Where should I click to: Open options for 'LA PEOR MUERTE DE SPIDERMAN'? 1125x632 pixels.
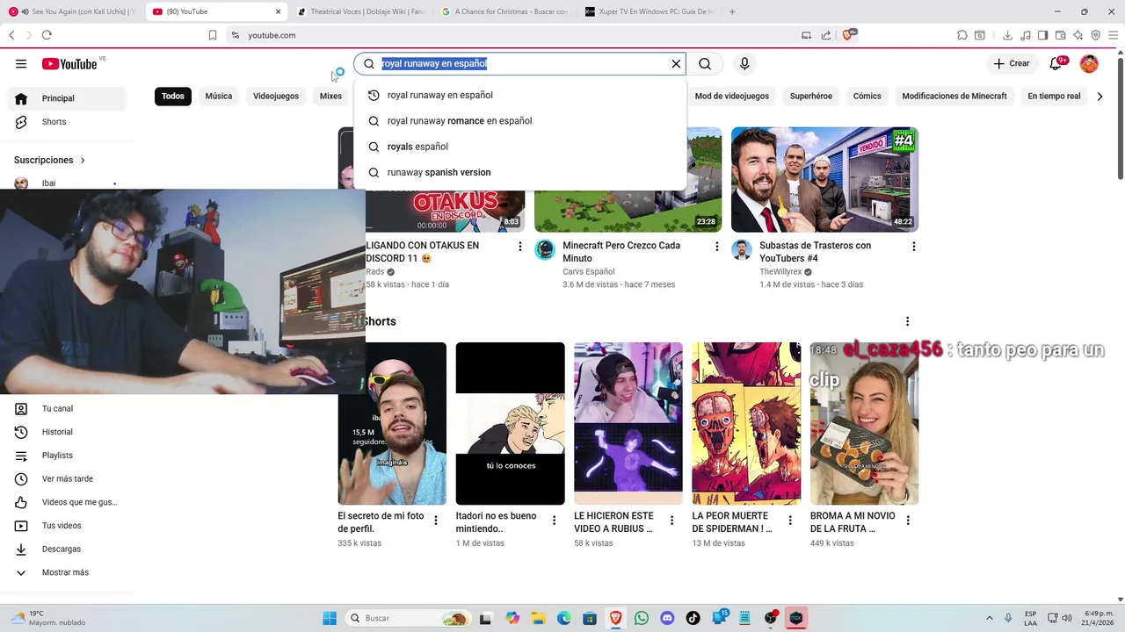(789, 521)
